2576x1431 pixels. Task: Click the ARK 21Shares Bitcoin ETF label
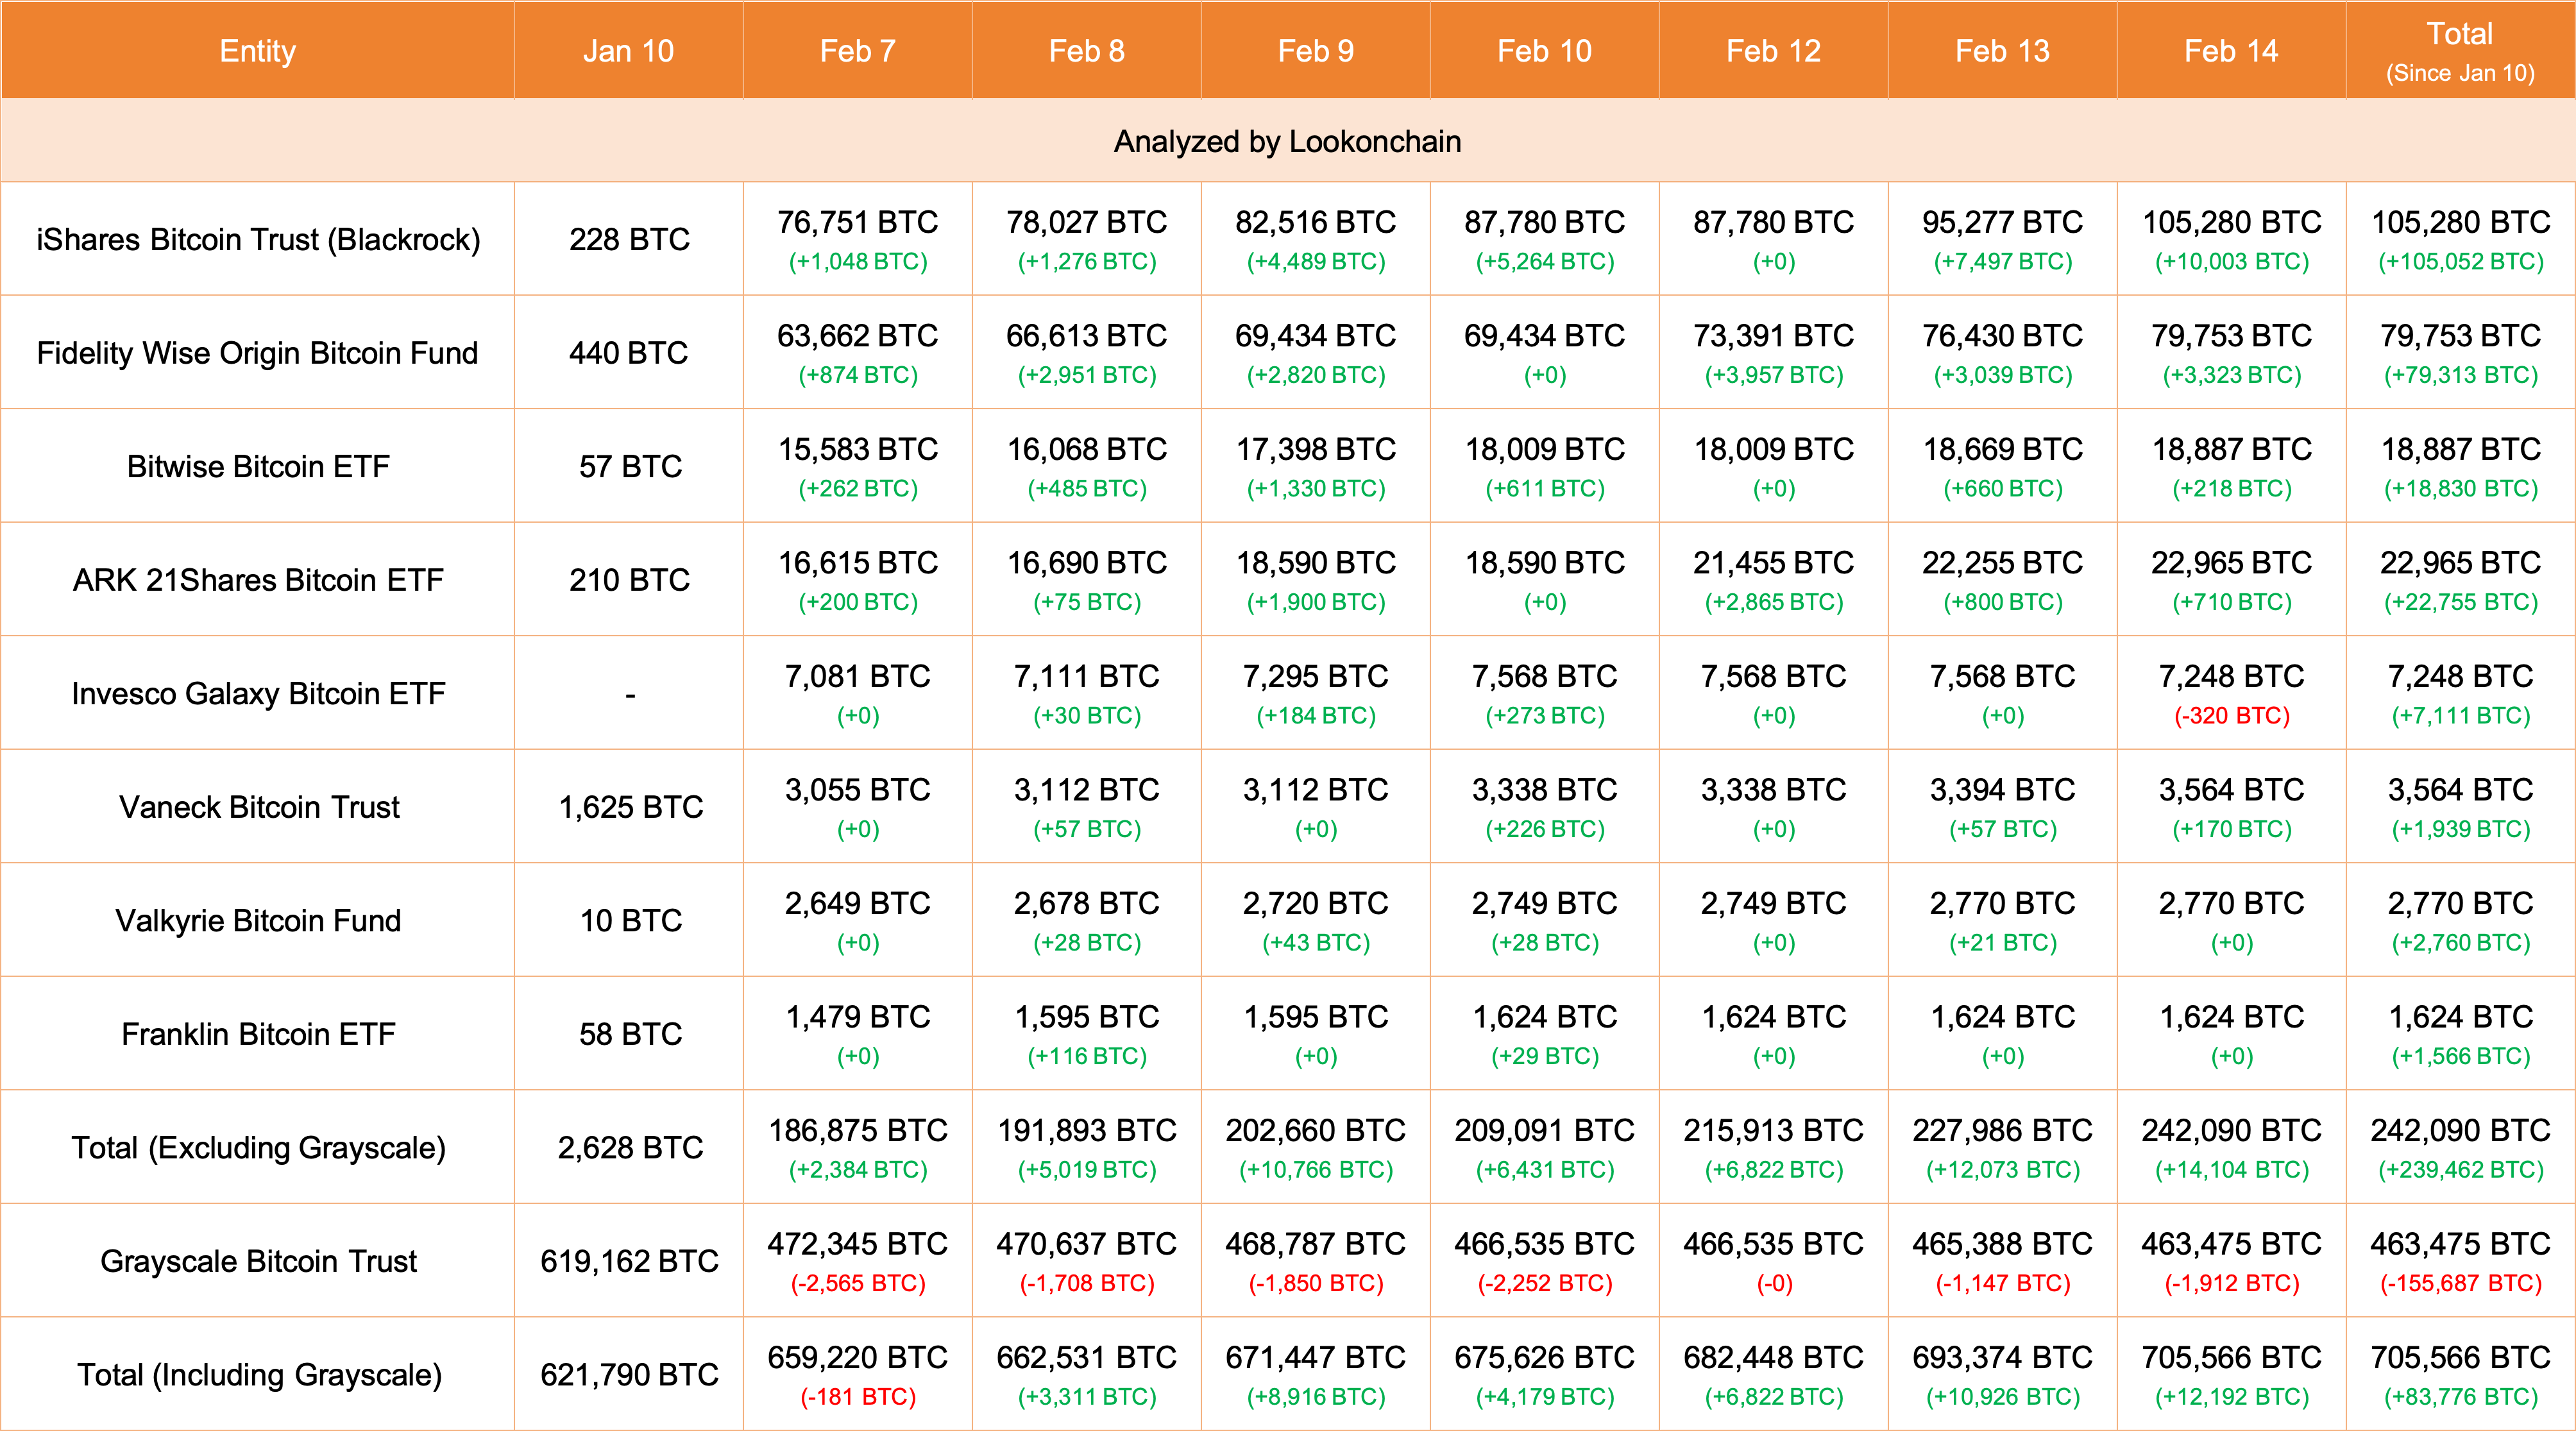click(x=258, y=580)
